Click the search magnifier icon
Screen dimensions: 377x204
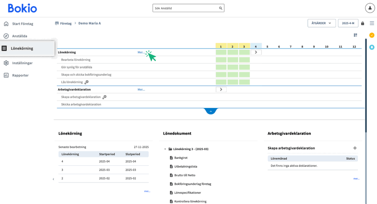pyautogui.click(x=221, y=8)
